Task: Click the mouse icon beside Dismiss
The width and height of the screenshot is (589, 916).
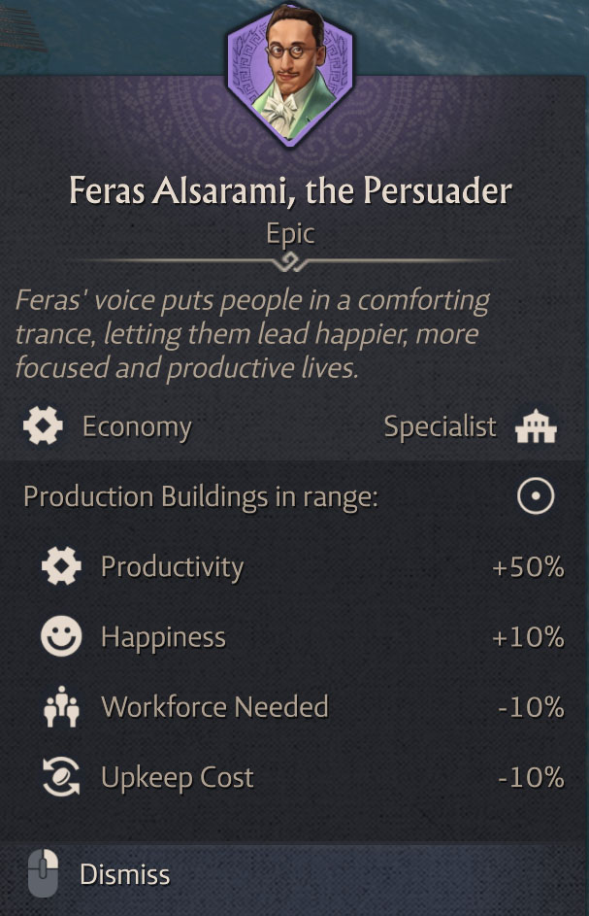Action: pos(43,873)
